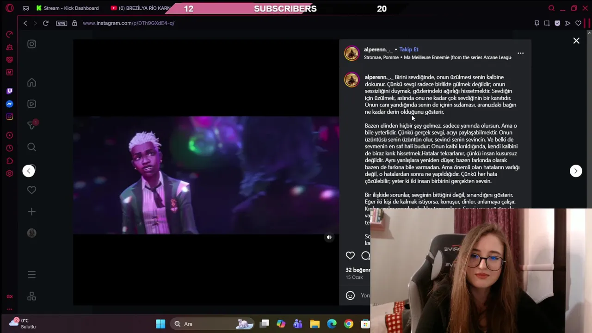Open alperenn profile picture in post header
The height and width of the screenshot is (333, 592).
(351, 53)
